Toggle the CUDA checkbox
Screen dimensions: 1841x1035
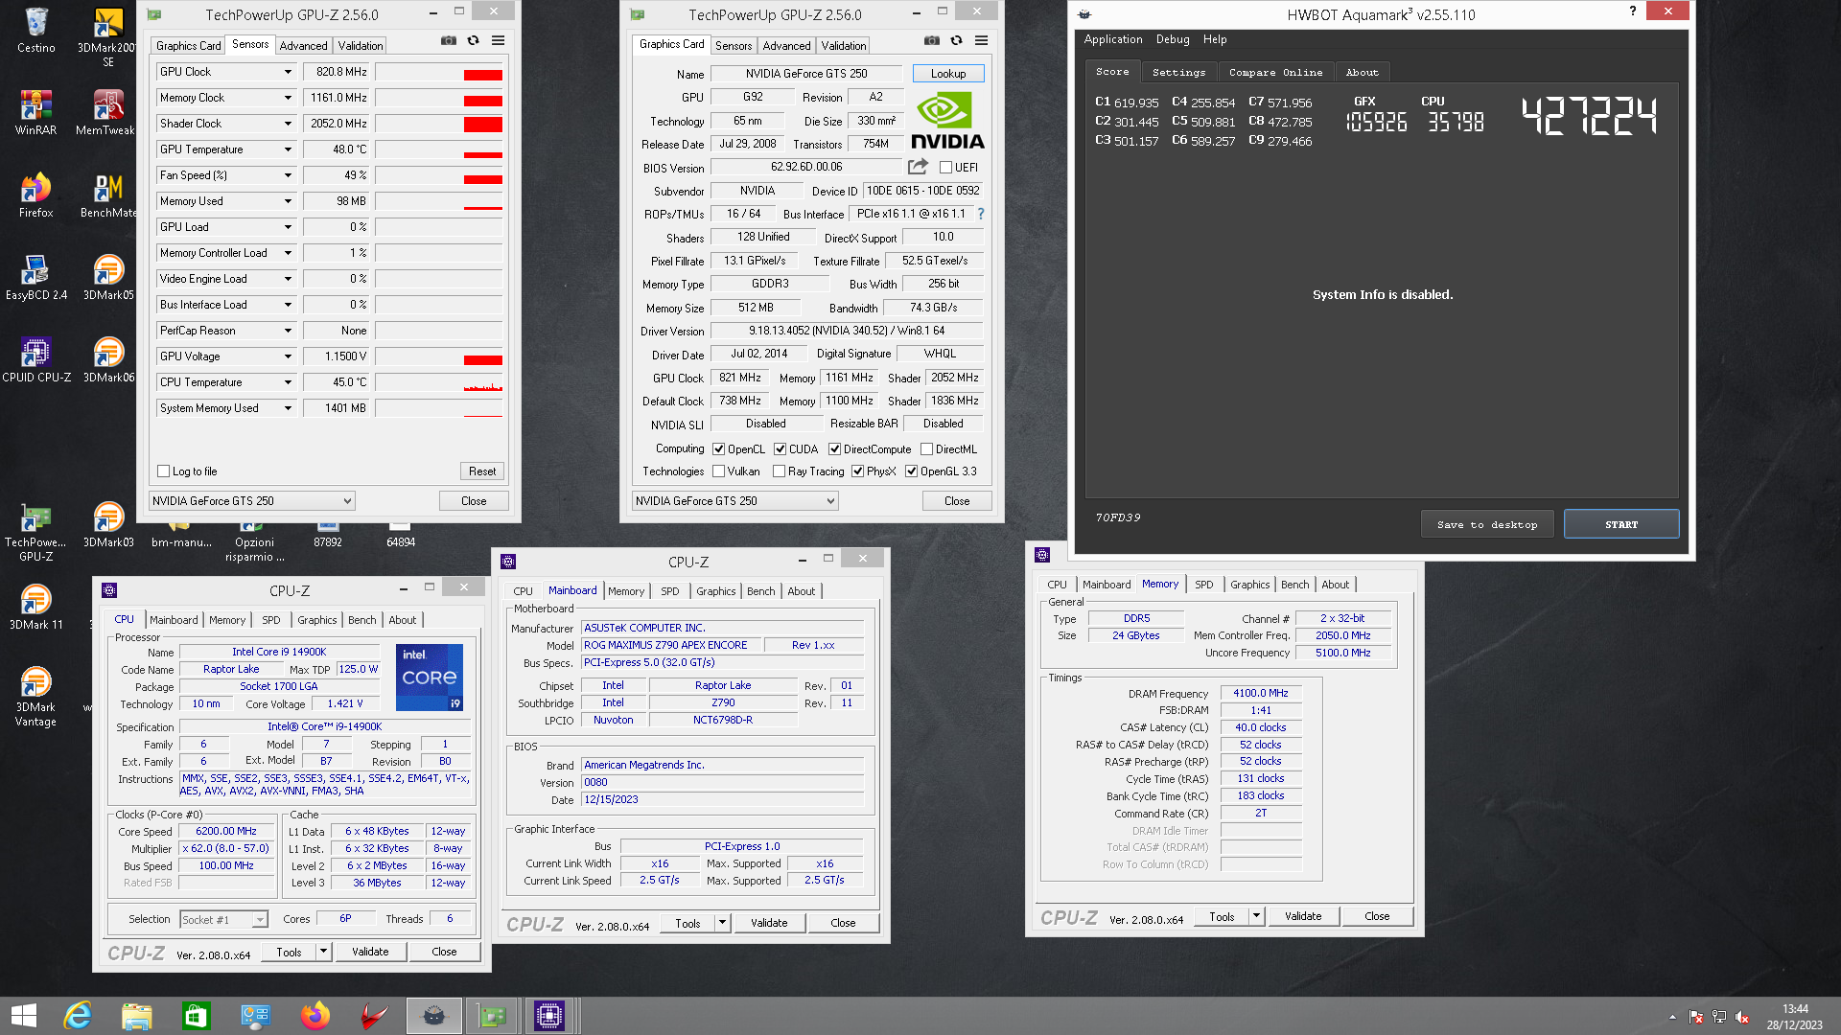780,448
